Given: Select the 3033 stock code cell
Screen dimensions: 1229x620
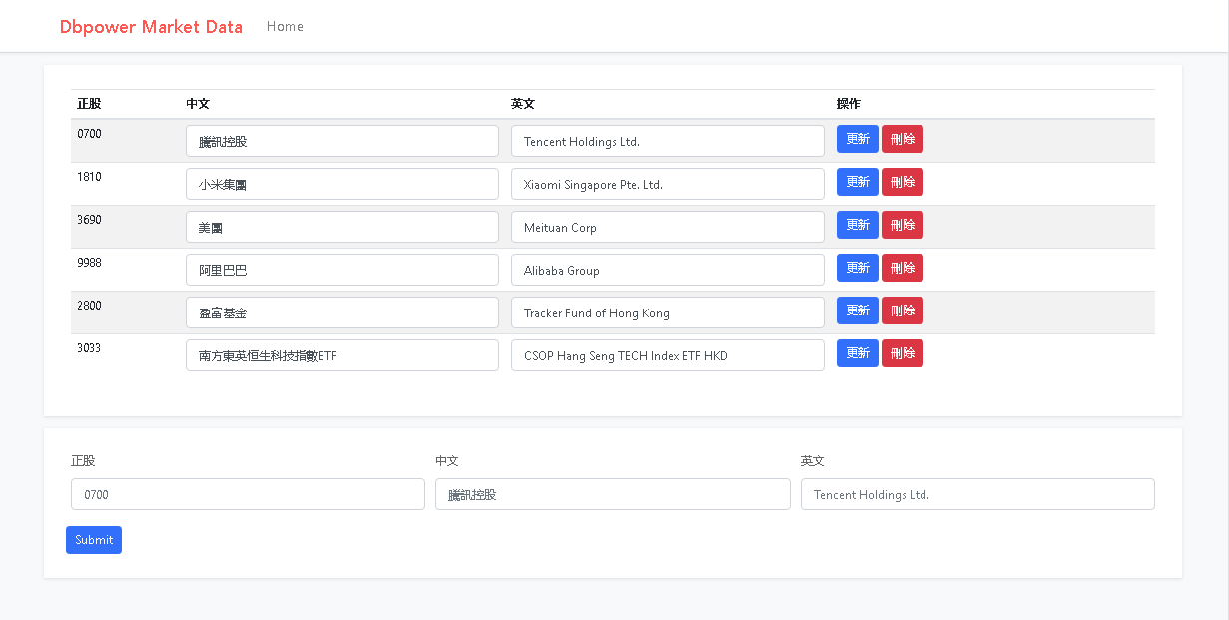Looking at the screenshot, I should [x=125, y=355].
